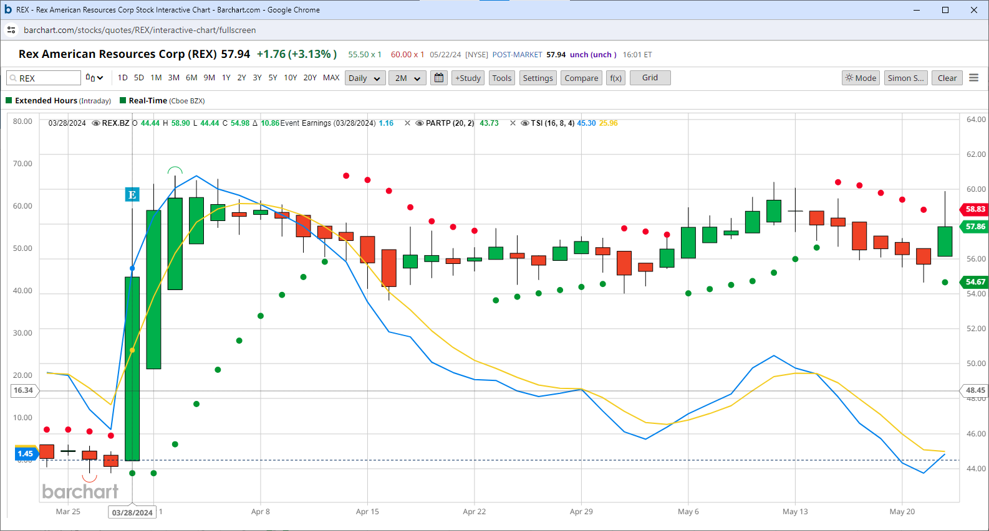Click the Real-Time legend green square
The height and width of the screenshot is (531, 989).
(x=123, y=100)
